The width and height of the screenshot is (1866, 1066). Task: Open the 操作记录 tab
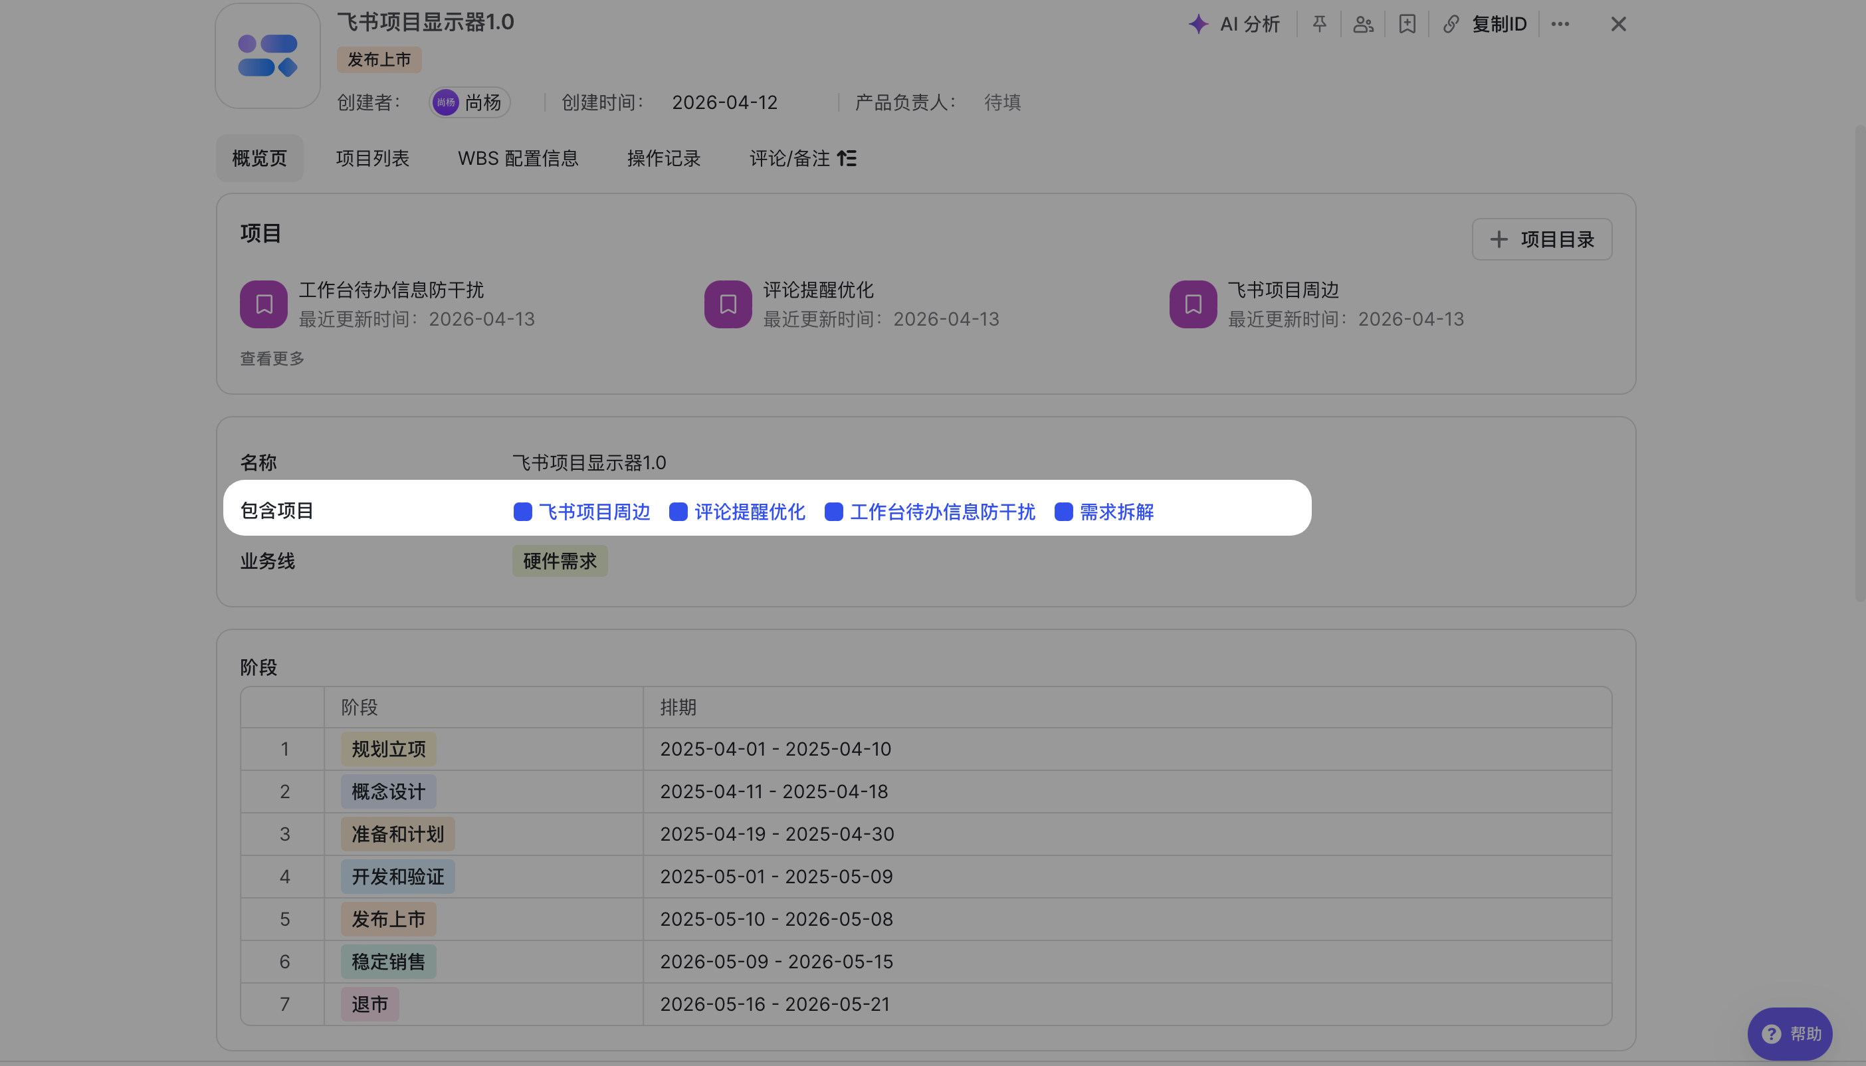pos(664,158)
